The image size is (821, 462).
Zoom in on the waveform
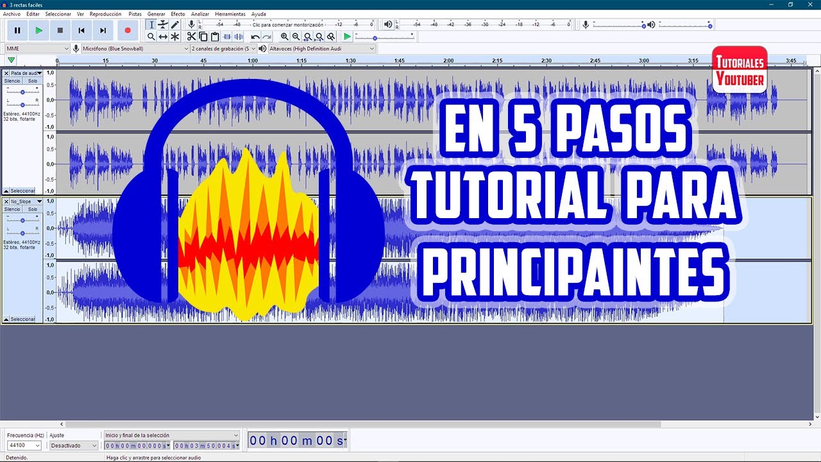point(285,37)
